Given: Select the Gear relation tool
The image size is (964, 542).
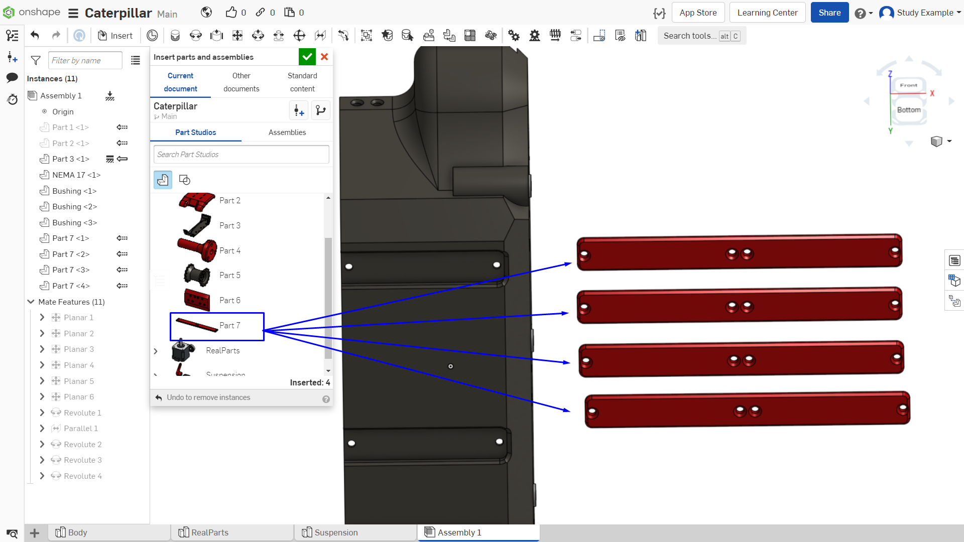Looking at the screenshot, I should pos(514,35).
